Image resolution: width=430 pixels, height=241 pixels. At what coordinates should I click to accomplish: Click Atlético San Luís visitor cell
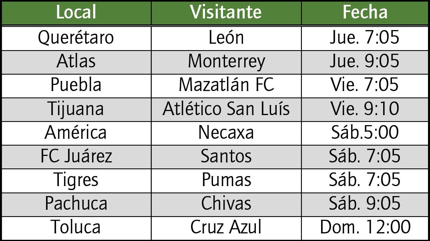[x=226, y=109]
